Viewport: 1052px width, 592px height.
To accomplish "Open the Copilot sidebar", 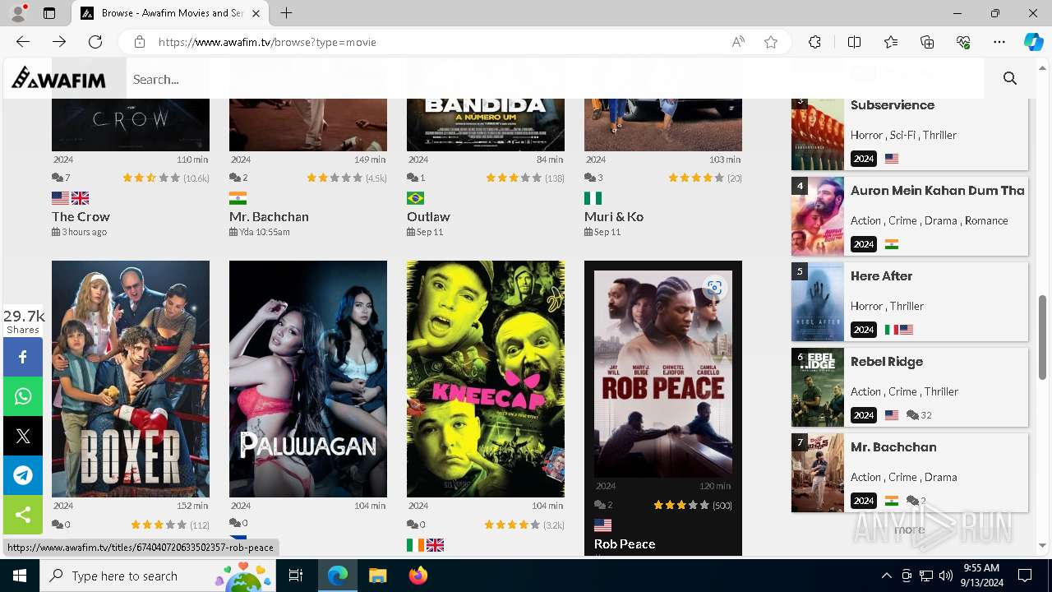I will 1033,42.
